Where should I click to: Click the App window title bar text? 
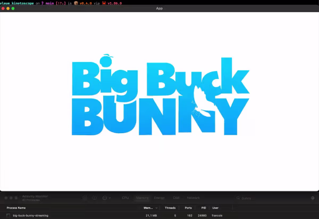(x=159, y=8)
